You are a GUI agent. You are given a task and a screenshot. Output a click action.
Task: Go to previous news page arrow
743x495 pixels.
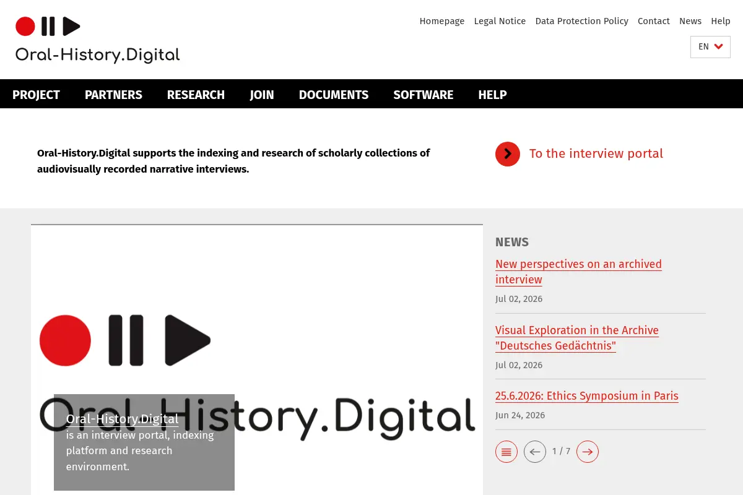point(535,452)
